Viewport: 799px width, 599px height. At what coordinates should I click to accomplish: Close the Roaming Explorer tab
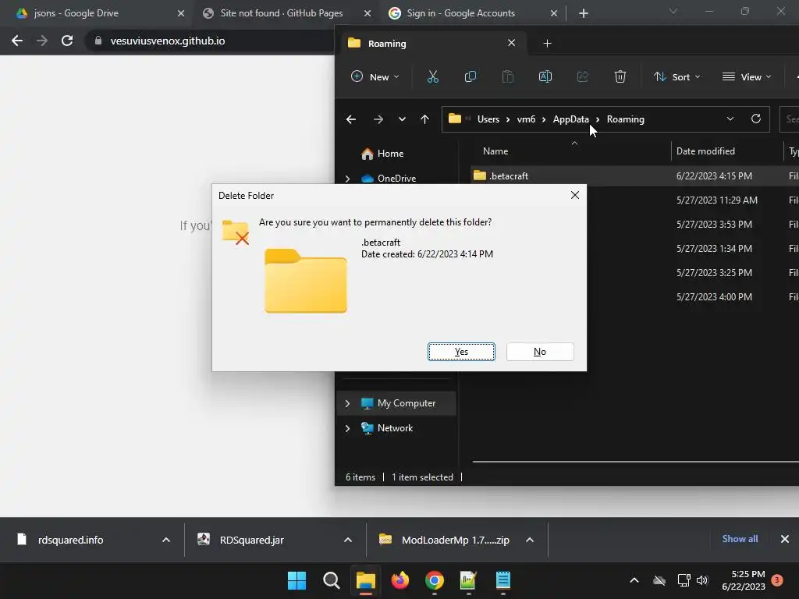pos(512,43)
